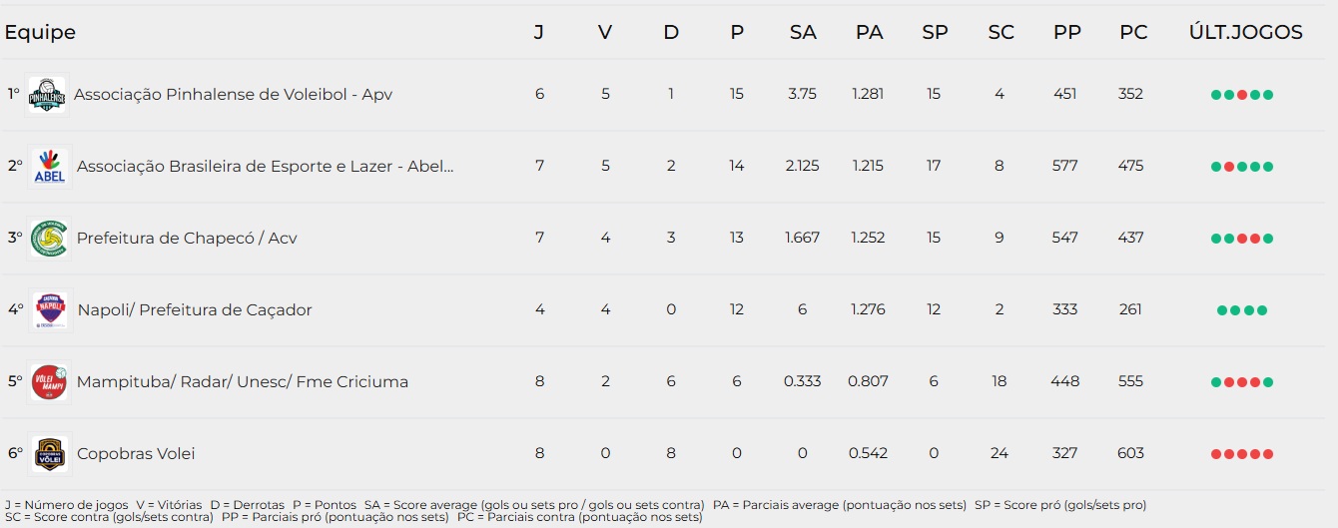
Task: Select the Napoli Caçador team logo
Action: [x=50, y=310]
